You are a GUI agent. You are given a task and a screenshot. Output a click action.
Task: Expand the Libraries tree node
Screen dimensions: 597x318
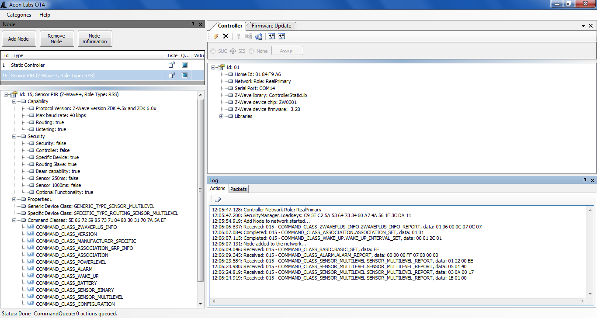[222, 116]
